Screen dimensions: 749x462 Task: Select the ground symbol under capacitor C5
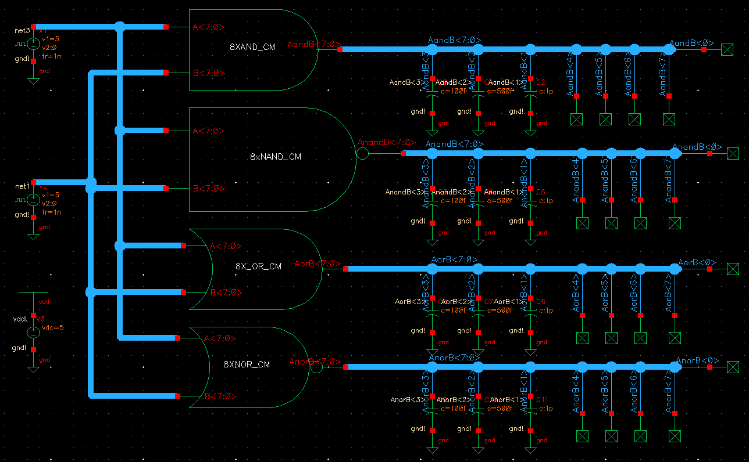pyautogui.click(x=530, y=242)
